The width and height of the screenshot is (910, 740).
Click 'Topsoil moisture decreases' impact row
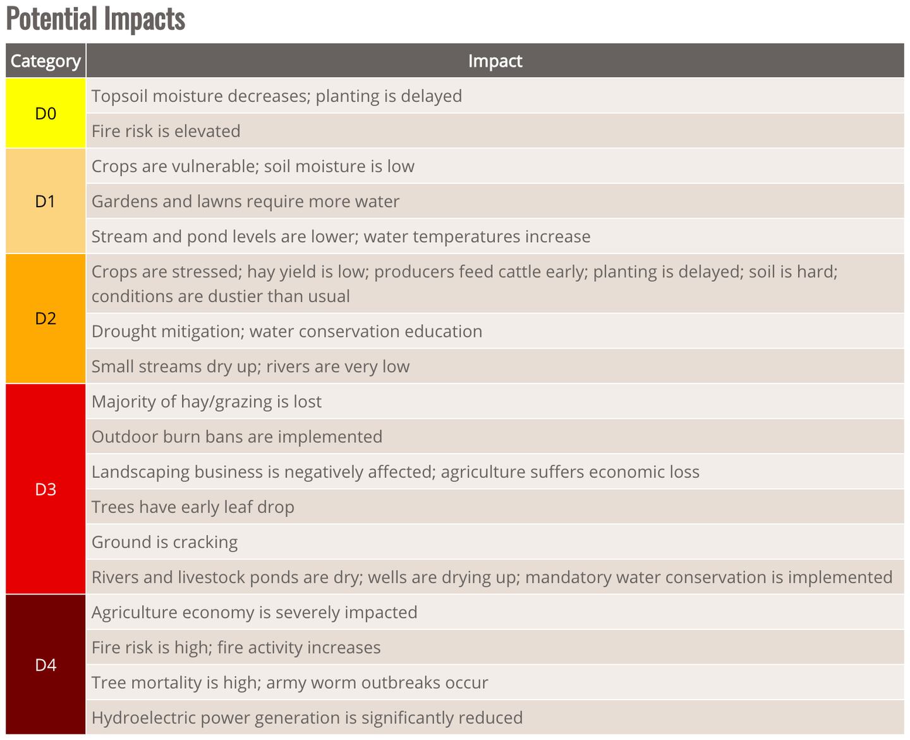point(277,96)
